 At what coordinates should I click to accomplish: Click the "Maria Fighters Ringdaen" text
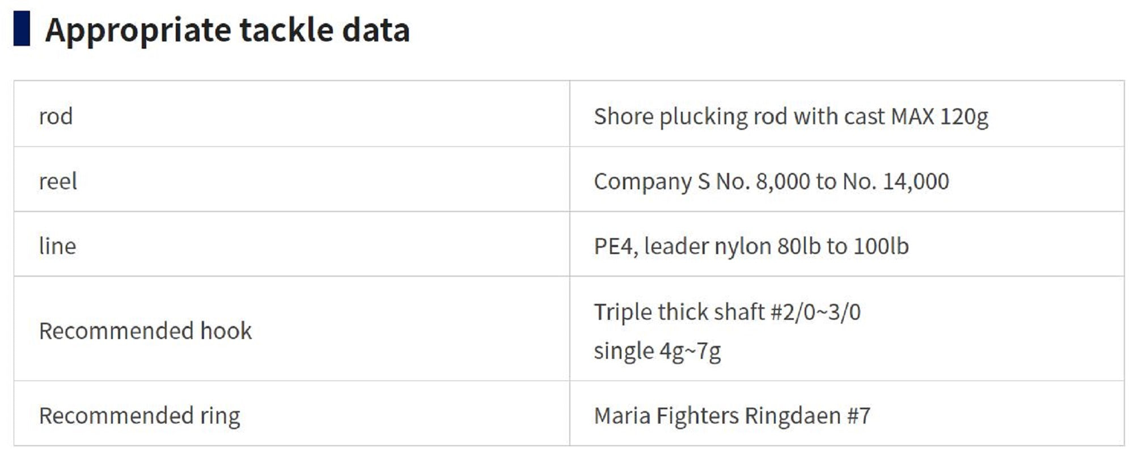(717, 416)
